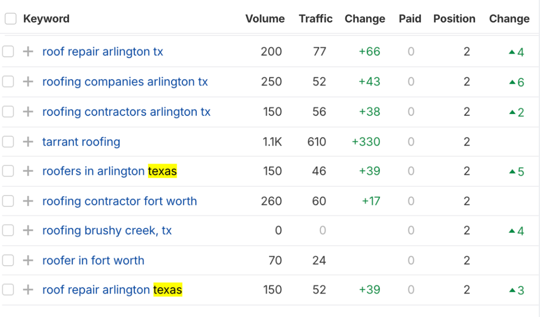The height and width of the screenshot is (317, 540).
Task: Expand the "roofing companies arlington tx" row
Action: point(27,81)
